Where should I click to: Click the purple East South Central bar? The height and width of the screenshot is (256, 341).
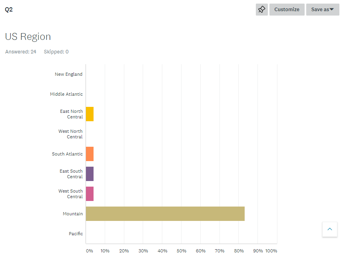coord(90,174)
